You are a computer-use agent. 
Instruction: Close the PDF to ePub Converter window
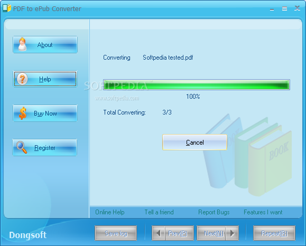point(297,8)
